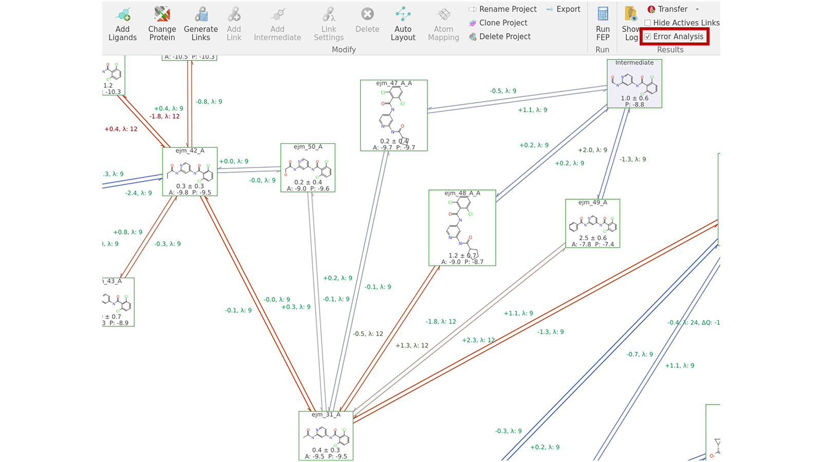
Task: Click the '-0.8, λ: 9' link label
Action: pyautogui.click(x=209, y=102)
